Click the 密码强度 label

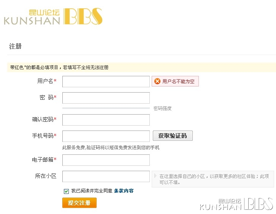tap(162, 109)
